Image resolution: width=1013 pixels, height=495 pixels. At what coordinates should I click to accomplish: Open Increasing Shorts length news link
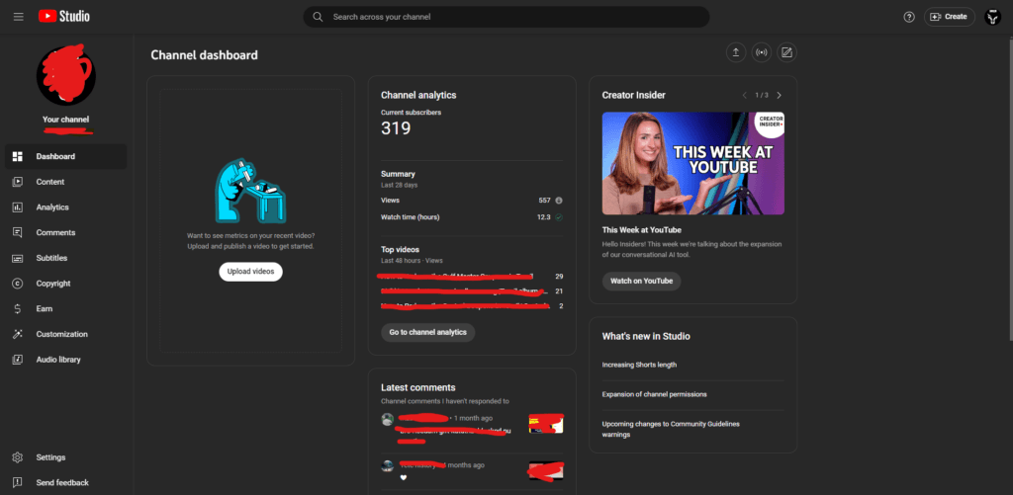[640, 365]
